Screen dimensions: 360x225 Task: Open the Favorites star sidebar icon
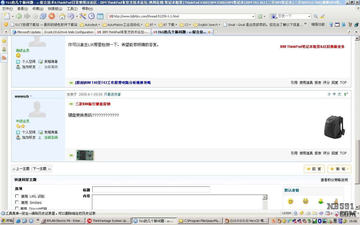[4, 41]
